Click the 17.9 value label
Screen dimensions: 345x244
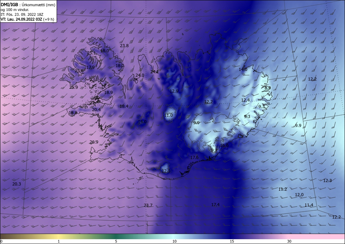point(90,67)
